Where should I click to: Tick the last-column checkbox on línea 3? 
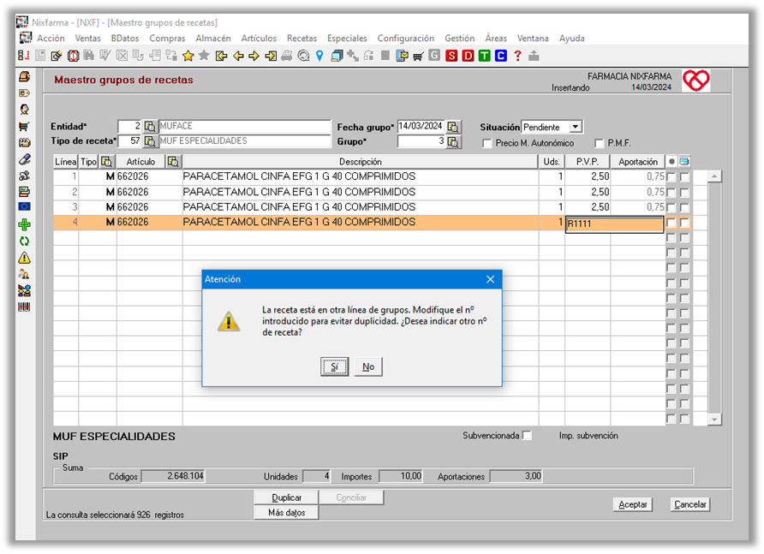(x=684, y=207)
